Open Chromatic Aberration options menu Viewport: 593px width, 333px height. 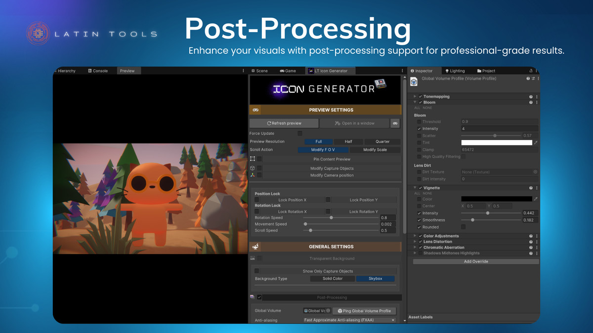[537, 248]
